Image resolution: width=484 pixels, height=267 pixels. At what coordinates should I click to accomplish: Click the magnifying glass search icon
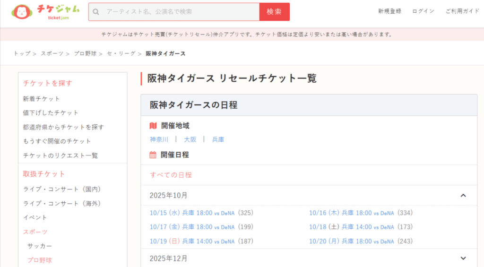96,12
